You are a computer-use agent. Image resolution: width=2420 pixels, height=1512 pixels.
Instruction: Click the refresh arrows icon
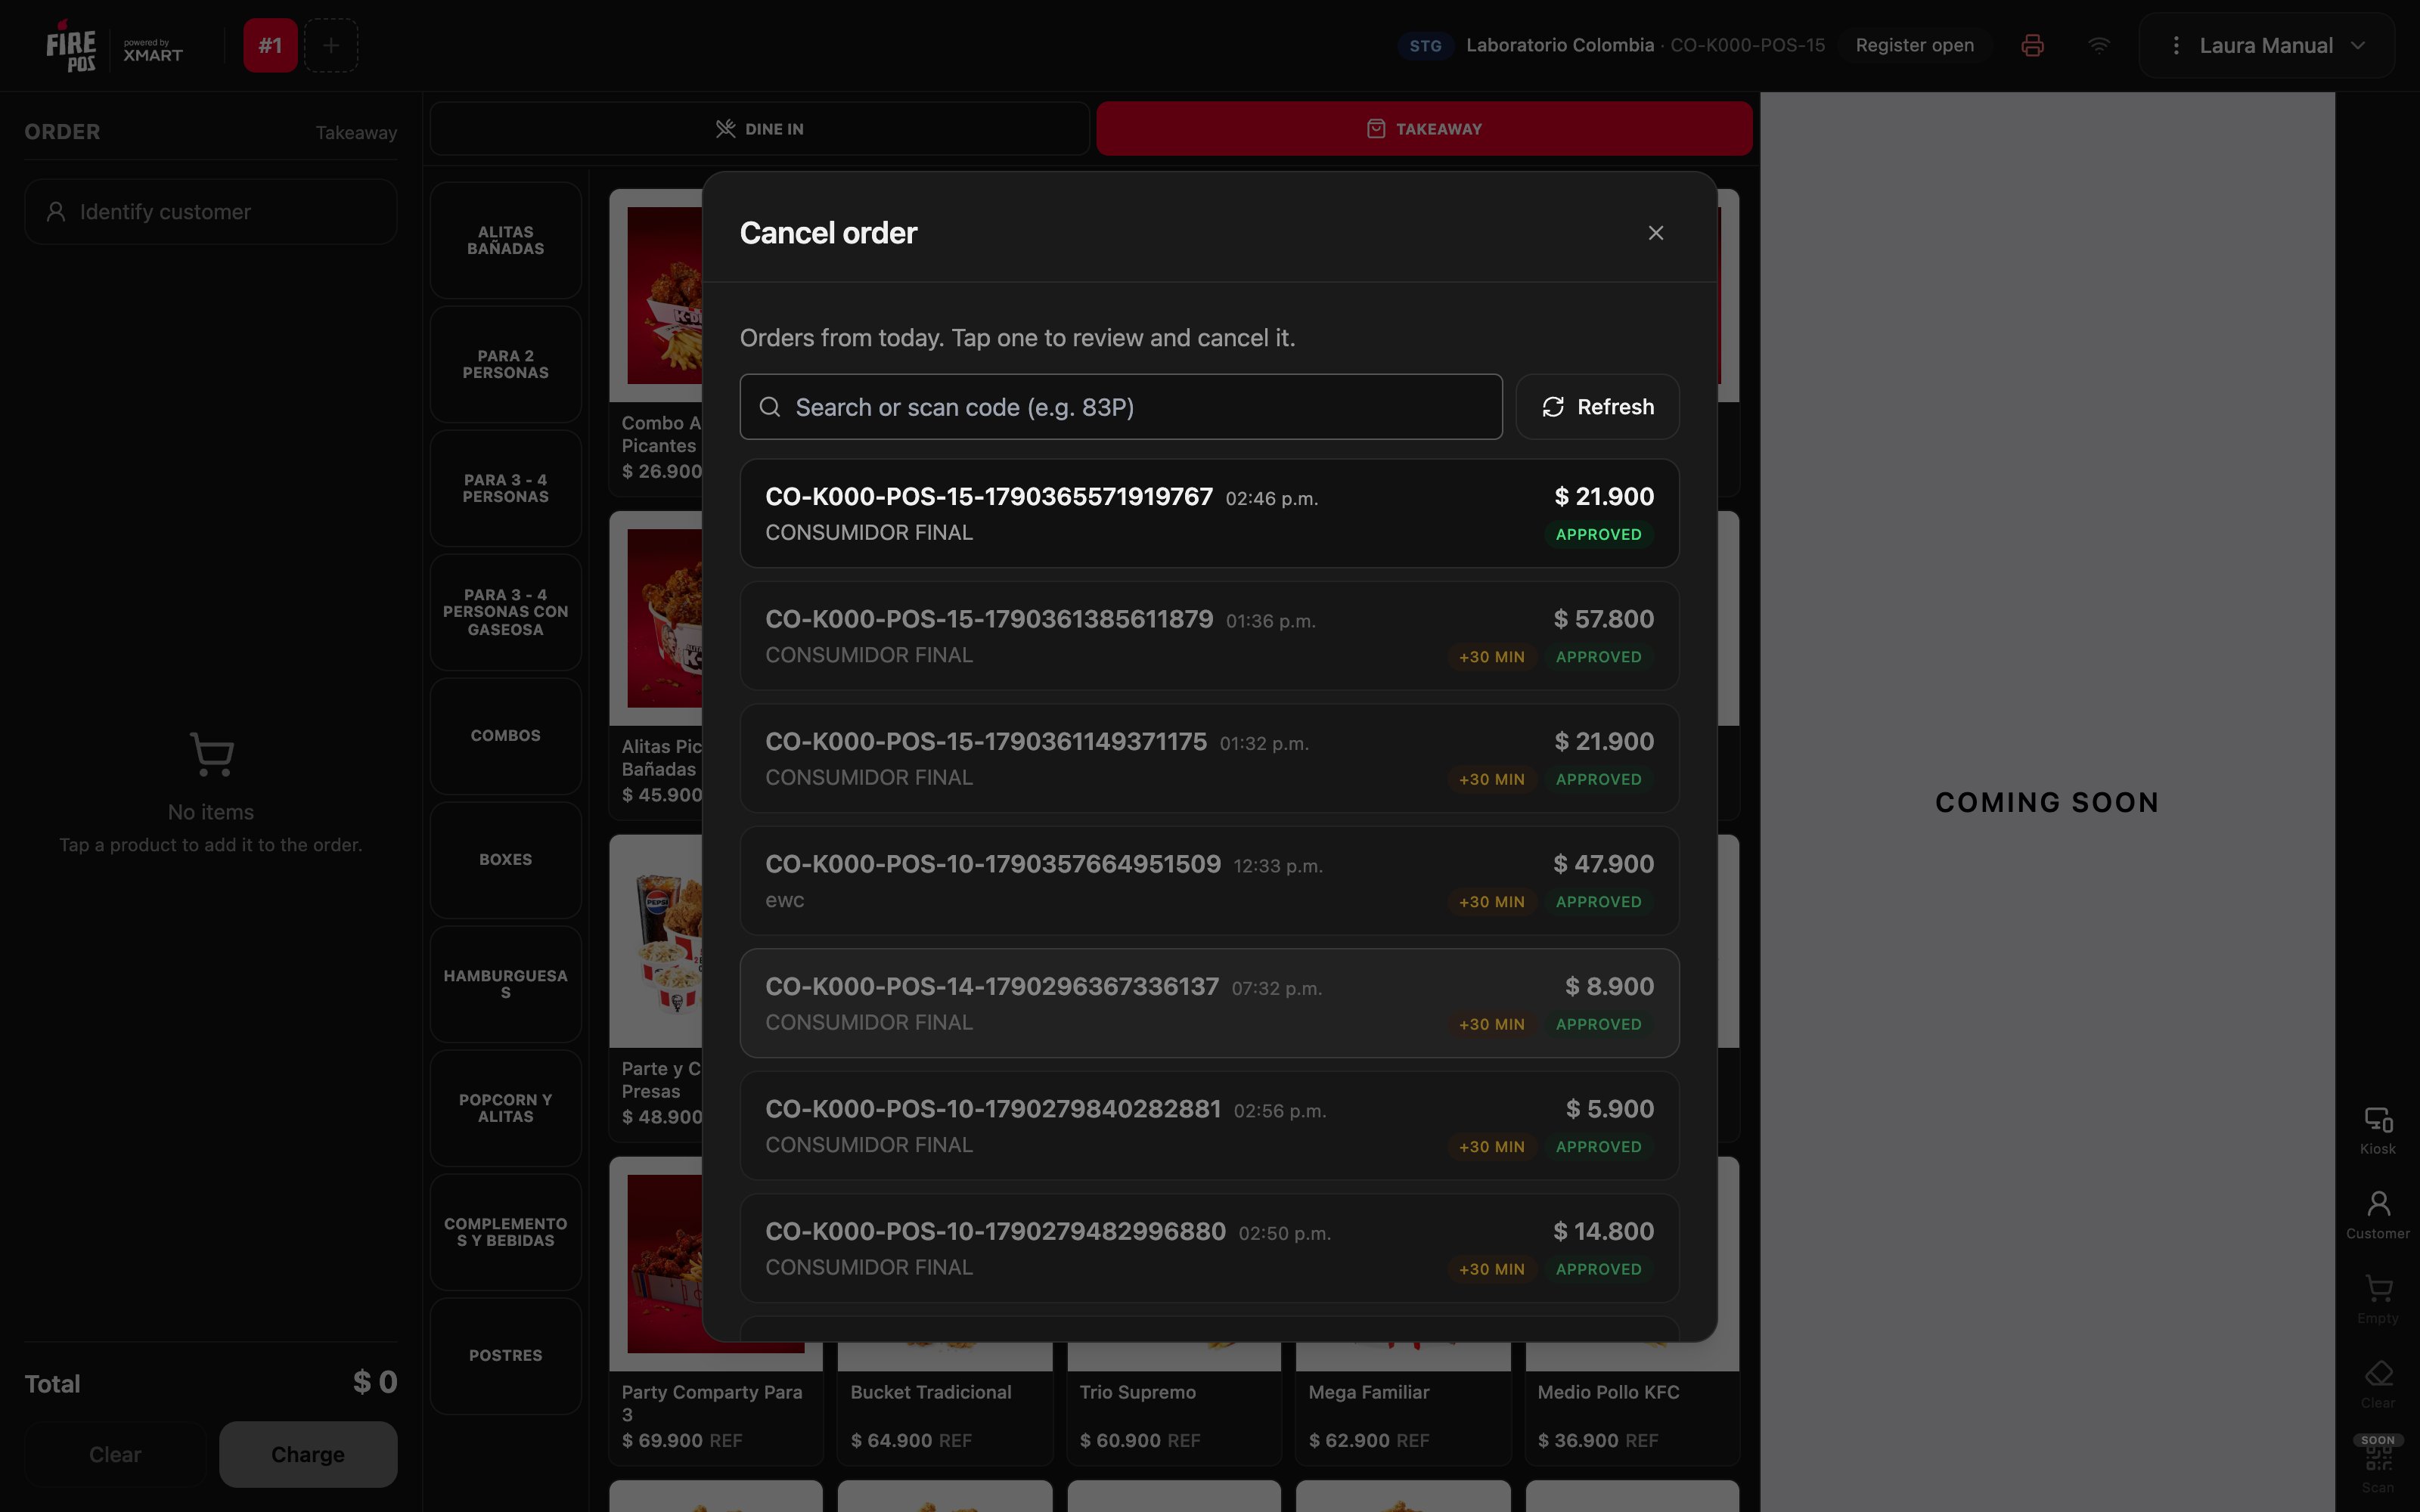1552,407
